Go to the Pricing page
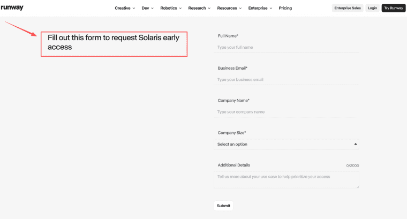407x219 pixels. pyautogui.click(x=285, y=8)
